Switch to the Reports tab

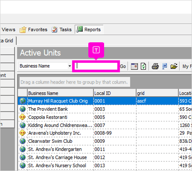[x=89, y=30]
